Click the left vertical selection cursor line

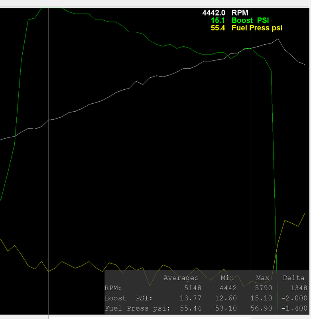pos(48,163)
